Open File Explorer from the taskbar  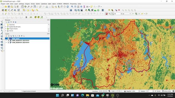coord(87,95)
